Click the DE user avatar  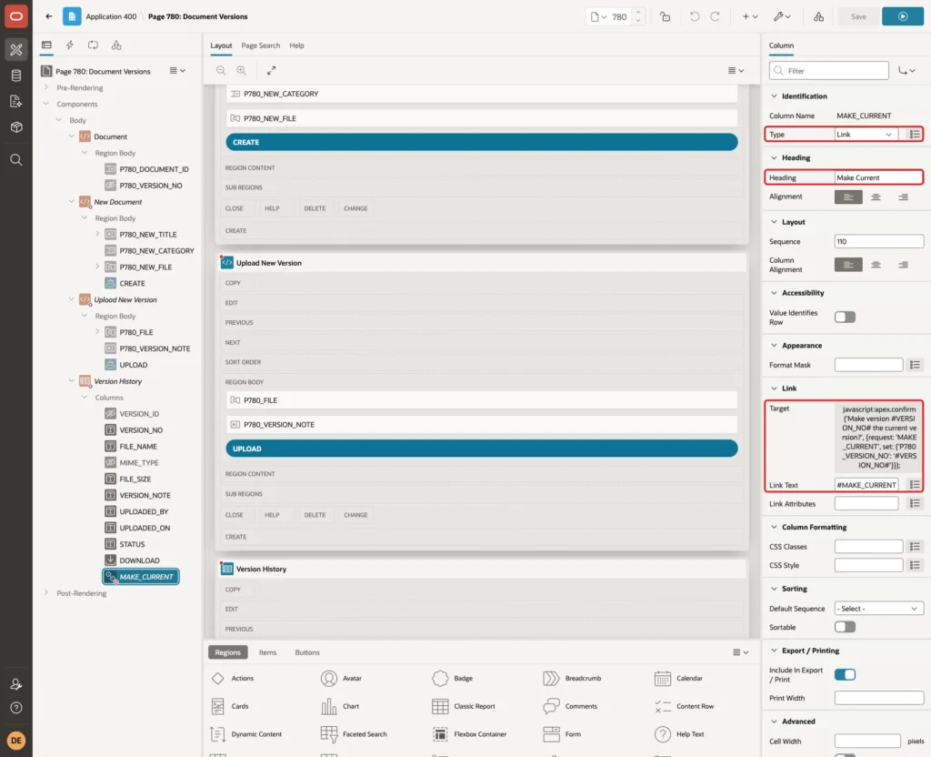coord(16,741)
